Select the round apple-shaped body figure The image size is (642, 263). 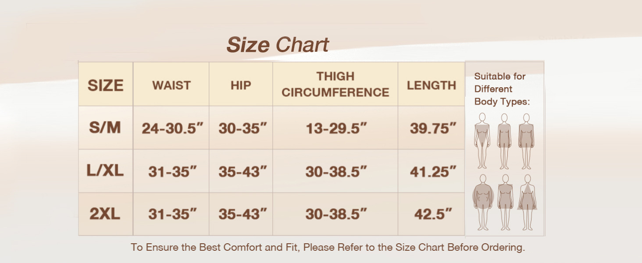point(483,202)
